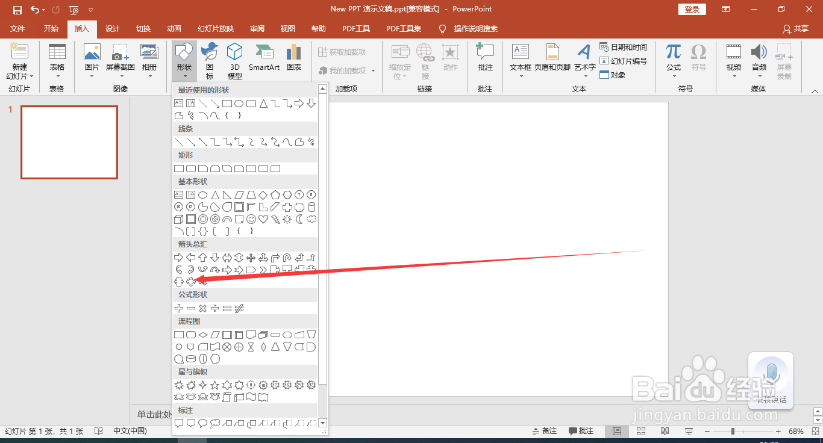Collapse the ribbon with the up chevron
This screenshot has height=443, width=823.
(x=815, y=91)
